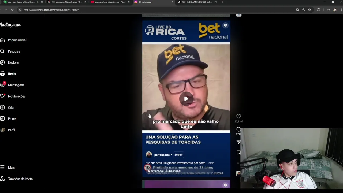Click the Seguir button for perrone.rica
This screenshot has height=193, width=343.
(178, 155)
